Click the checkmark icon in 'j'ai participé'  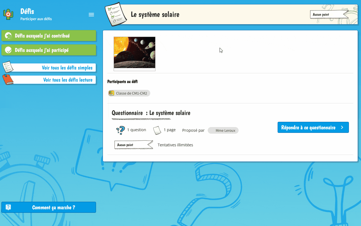9,50
